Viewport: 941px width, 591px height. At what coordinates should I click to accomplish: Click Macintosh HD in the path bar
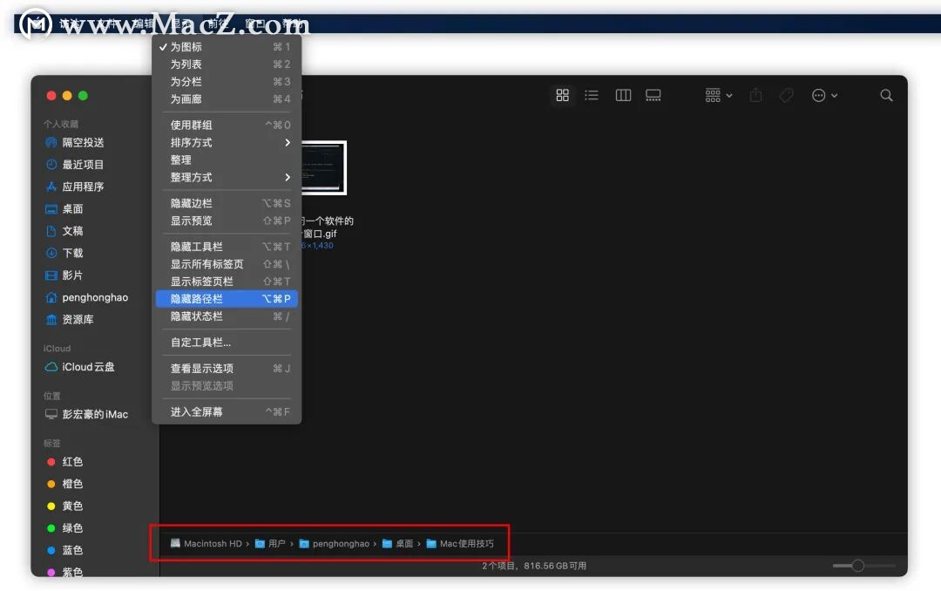[209, 543]
